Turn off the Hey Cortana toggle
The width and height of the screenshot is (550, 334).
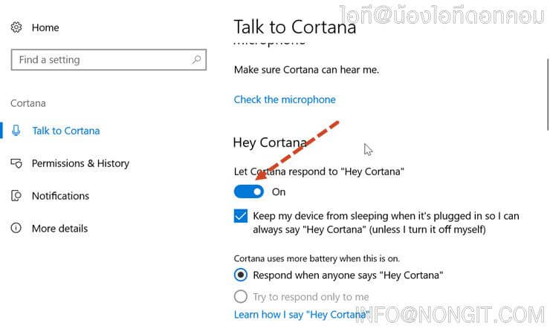pos(249,191)
